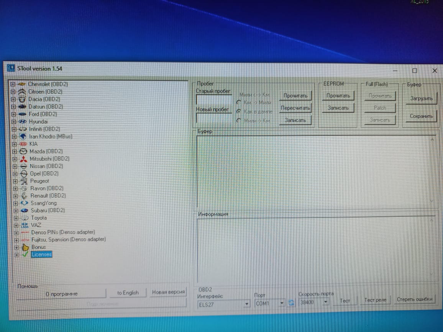Select the 'Как в дампе' radio option
443x332 pixels.
pos(239,111)
